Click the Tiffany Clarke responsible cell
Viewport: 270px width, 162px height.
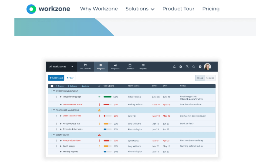tap(134, 97)
